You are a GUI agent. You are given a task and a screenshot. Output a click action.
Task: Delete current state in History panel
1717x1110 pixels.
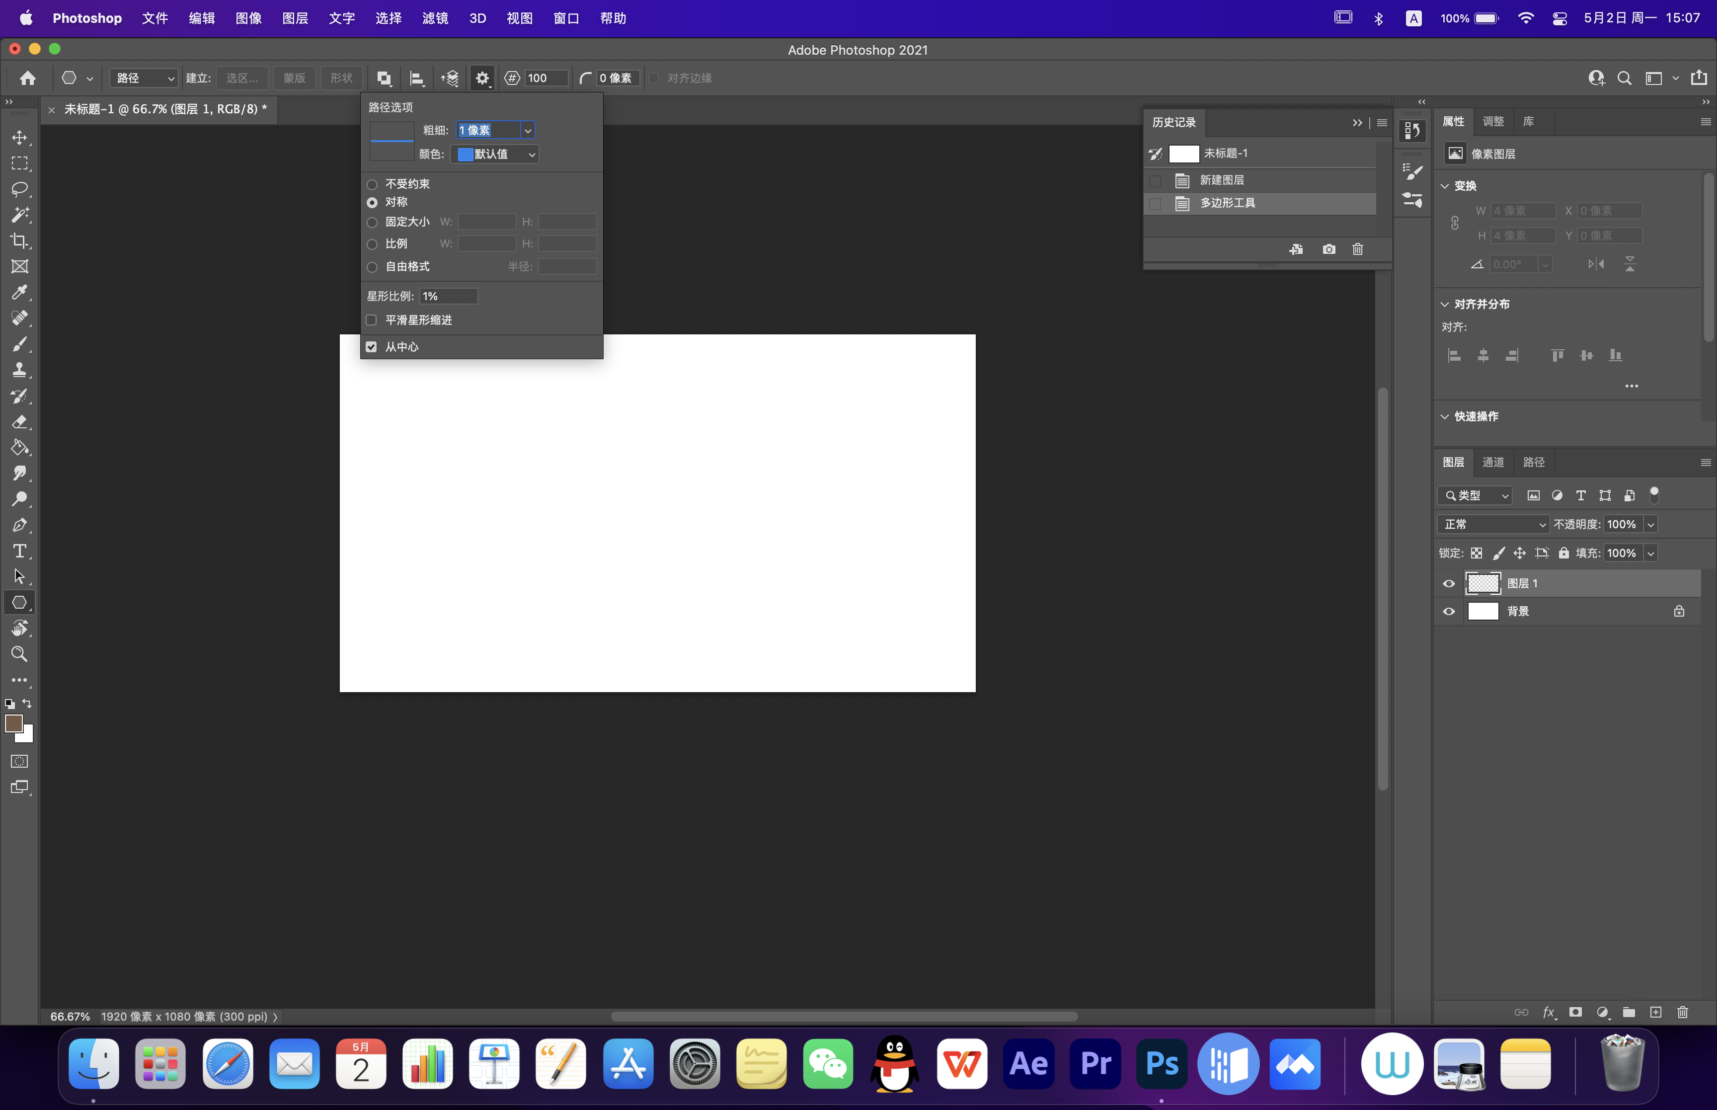pos(1357,249)
